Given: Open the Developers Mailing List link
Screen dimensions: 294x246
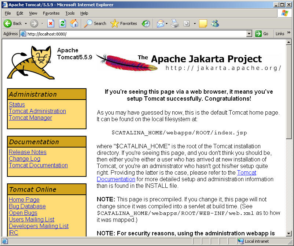Looking at the screenshot, I should click(38, 226).
